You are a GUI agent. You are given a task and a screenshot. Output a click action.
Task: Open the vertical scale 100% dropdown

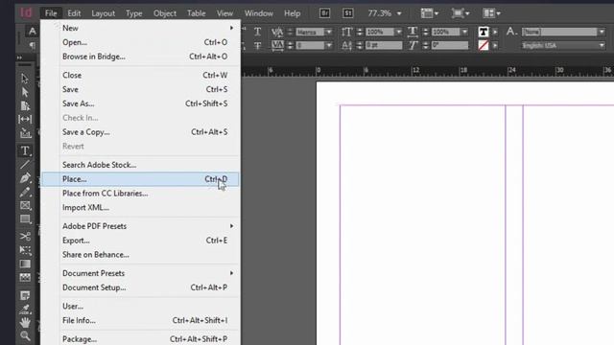click(x=398, y=32)
